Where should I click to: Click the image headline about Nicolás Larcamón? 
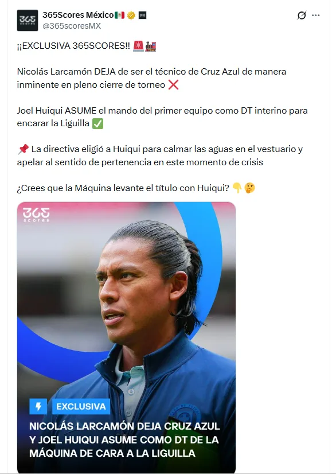pos(124,440)
